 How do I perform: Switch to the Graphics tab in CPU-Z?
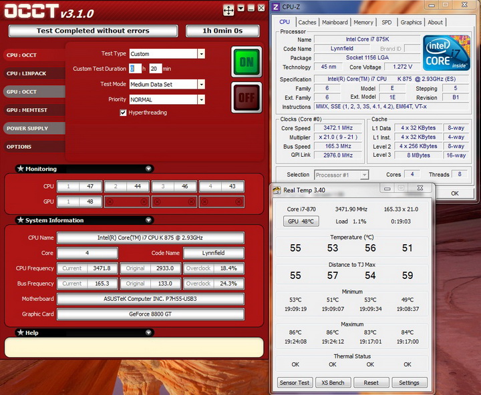coord(411,23)
